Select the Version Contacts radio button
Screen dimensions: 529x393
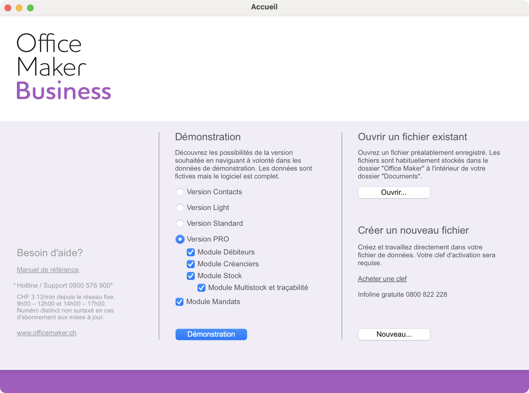(180, 192)
